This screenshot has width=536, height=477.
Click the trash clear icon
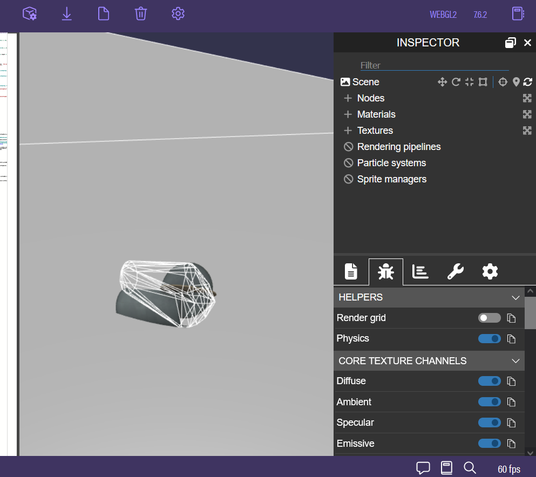[x=141, y=14]
